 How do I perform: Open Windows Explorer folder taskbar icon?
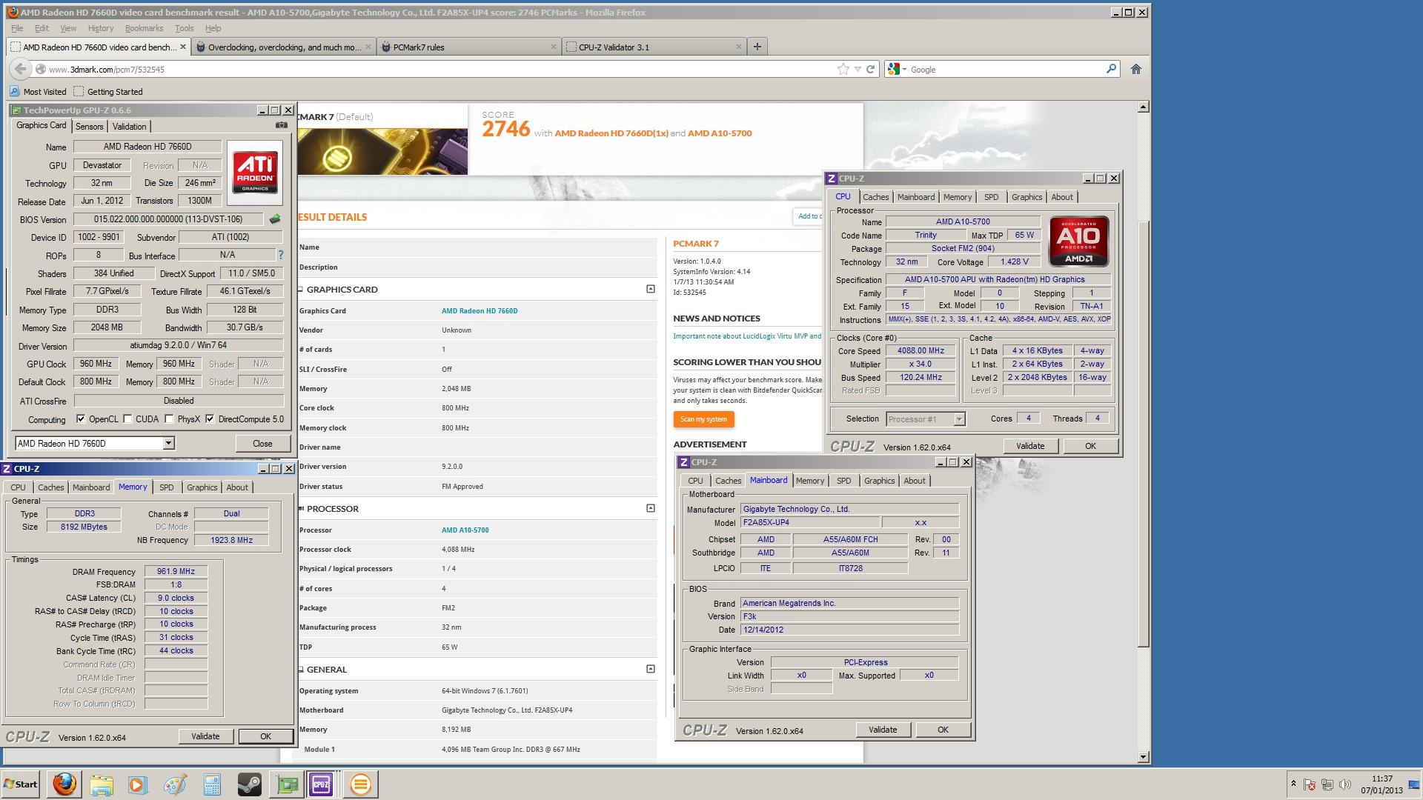coord(102,784)
